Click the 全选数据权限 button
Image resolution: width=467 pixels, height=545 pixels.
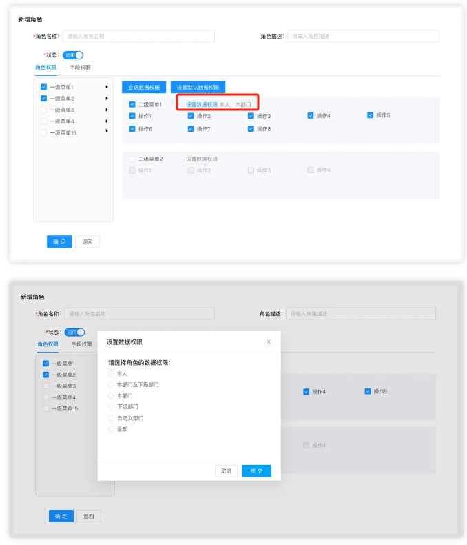coord(144,87)
